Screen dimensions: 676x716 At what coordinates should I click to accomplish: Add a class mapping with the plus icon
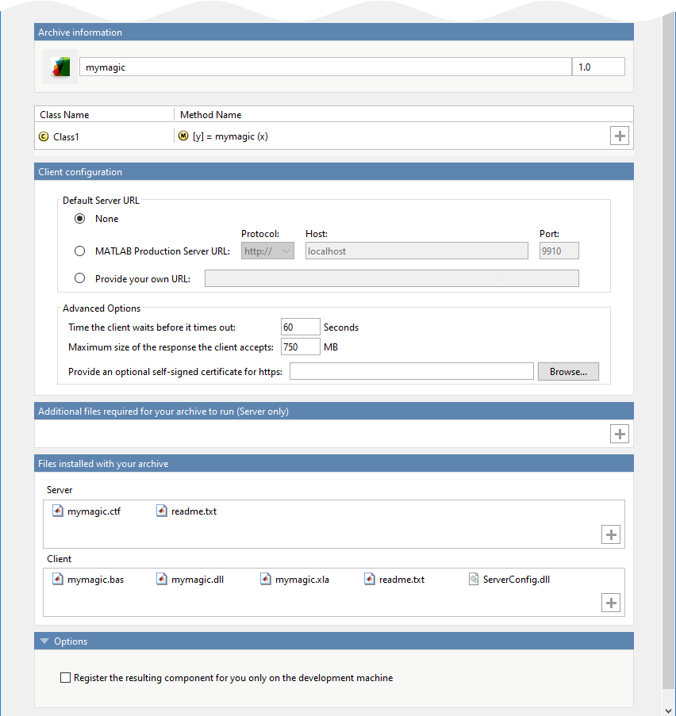click(619, 136)
